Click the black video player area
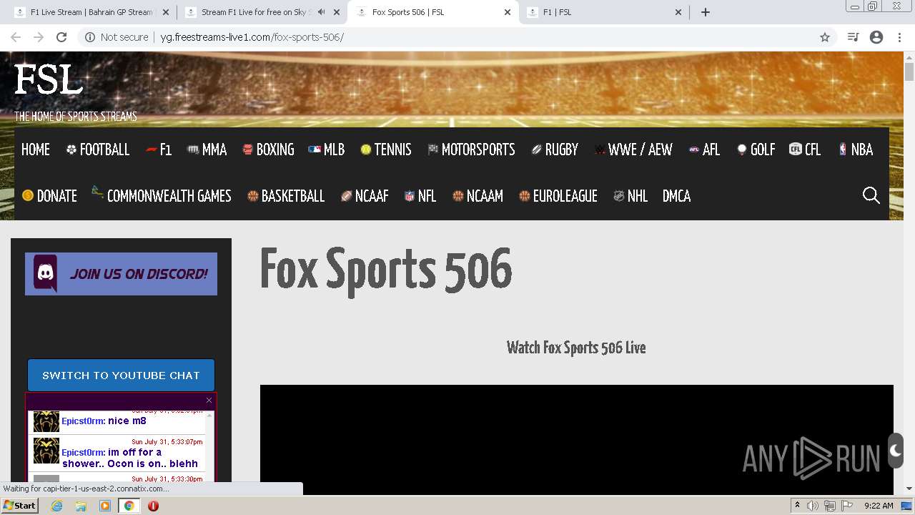The width and height of the screenshot is (915, 515). 576,439
